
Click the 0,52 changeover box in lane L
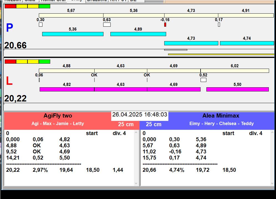tap(203, 80)
